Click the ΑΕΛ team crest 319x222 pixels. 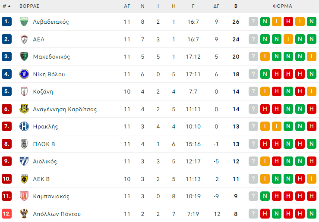[24, 39]
